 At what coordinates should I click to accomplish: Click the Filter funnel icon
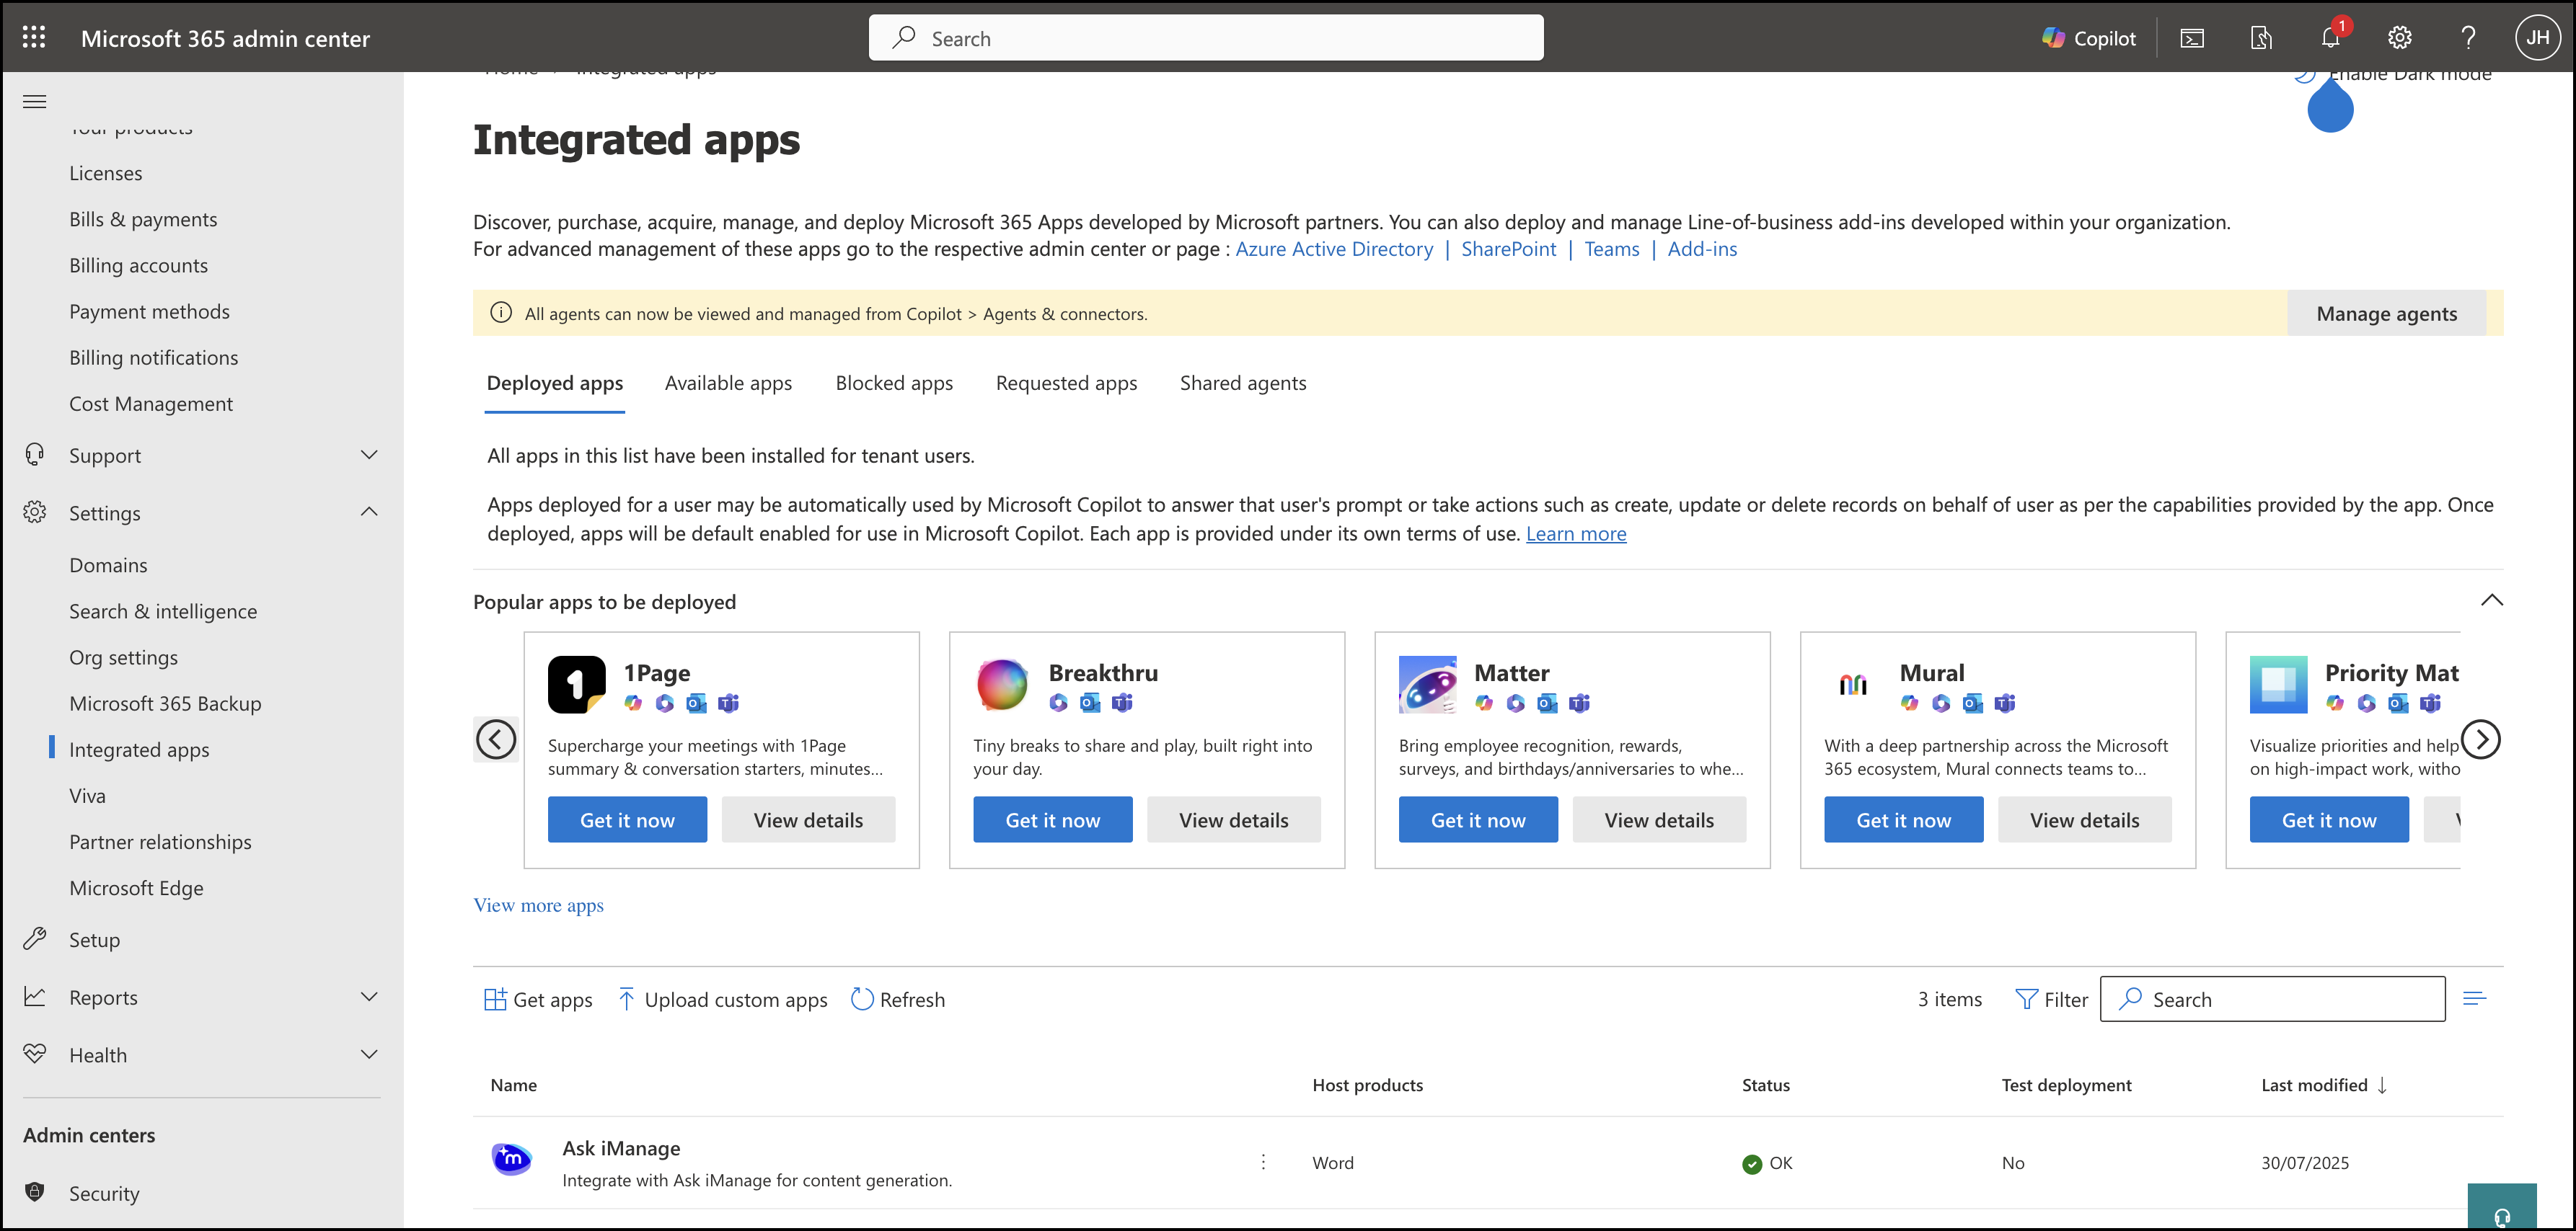pos(2026,999)
